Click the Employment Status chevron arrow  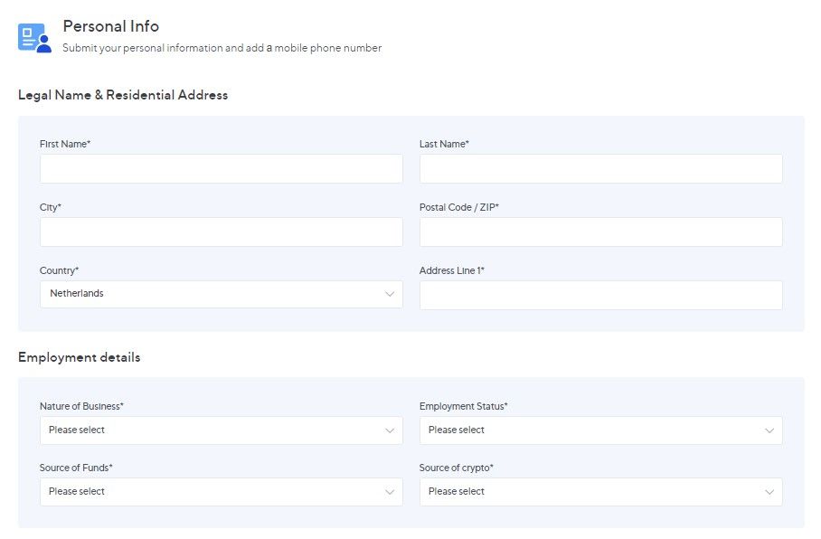769,430
